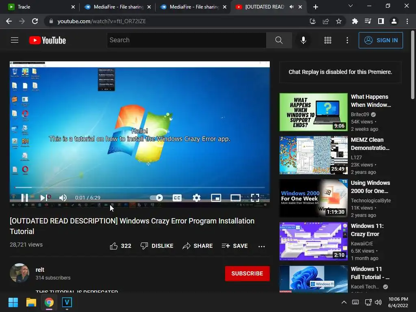Viewport: 416px width, 312px height.
Task: Click the DISLIKE button
Action: [157, 246]
